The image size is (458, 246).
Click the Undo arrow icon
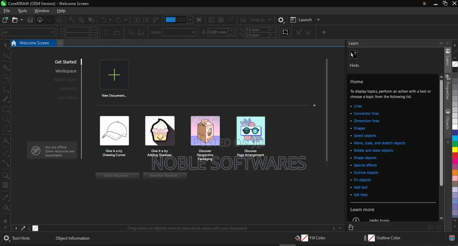[104, 20]
